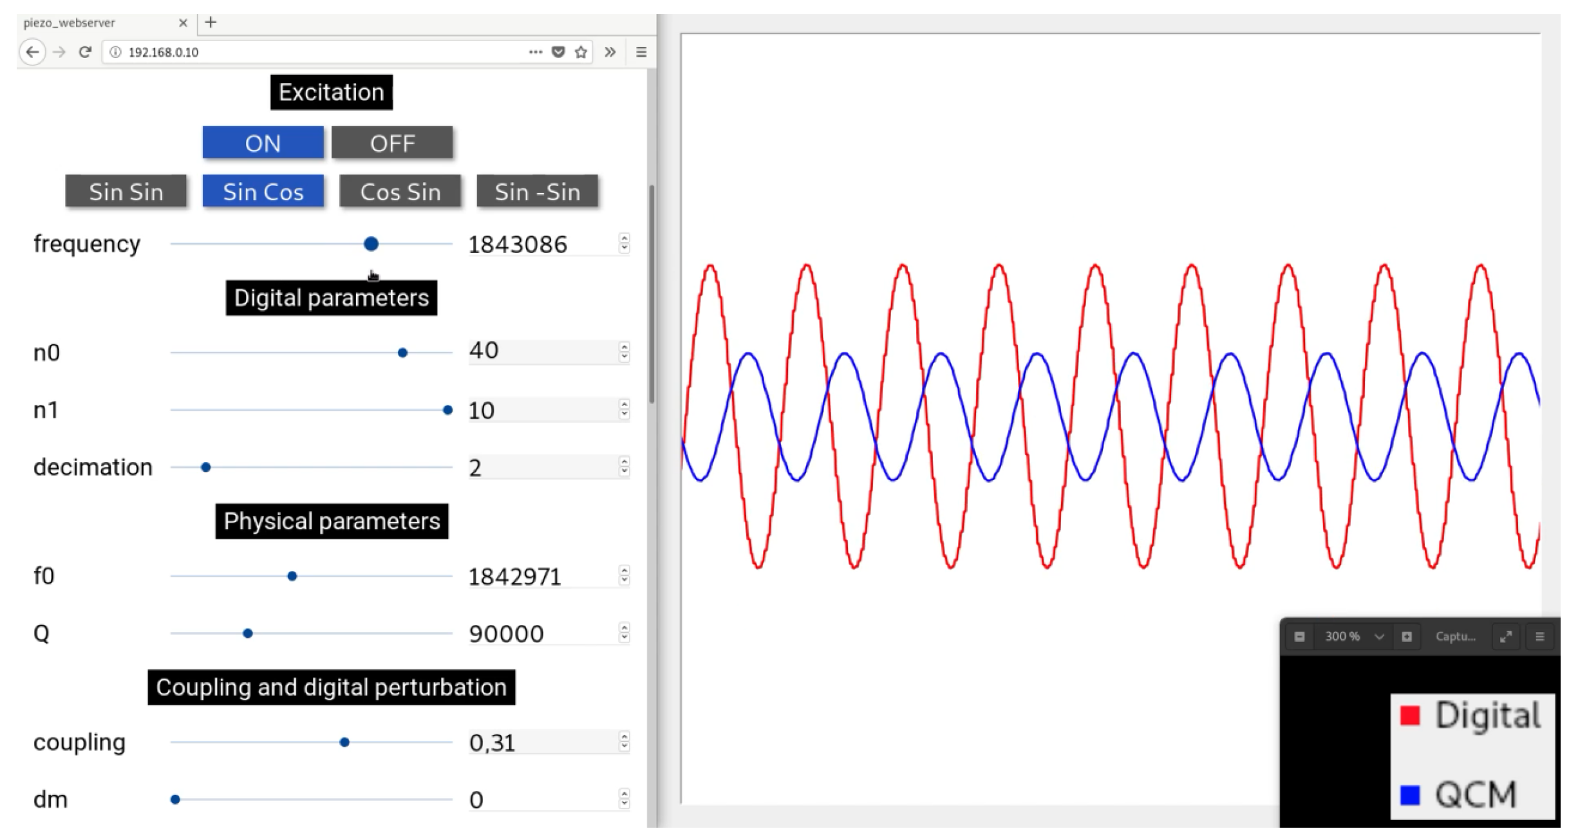Screen dimensions: 1569x838
Task: Choose the Sin Sin button
Action: (x=126, y=192)
